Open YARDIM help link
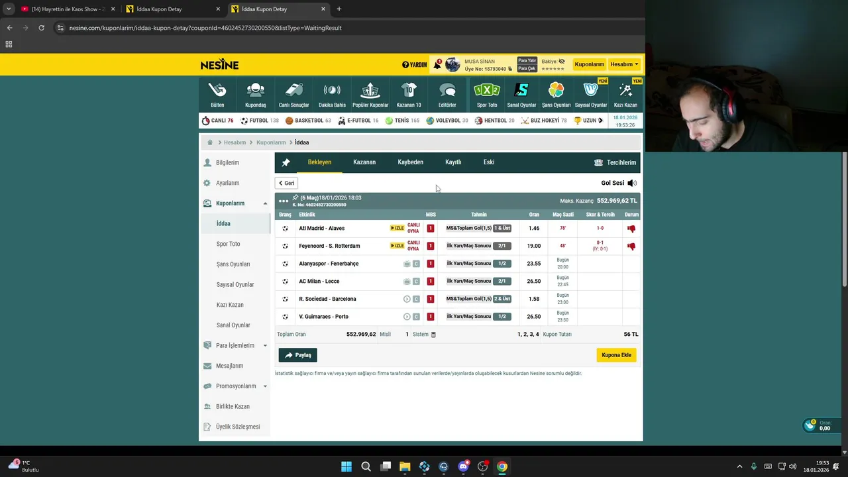The image size is (848, 477). (415, 65)
